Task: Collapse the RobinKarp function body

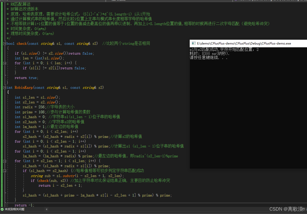Action: pyautogui.click(x=4, y=88)
